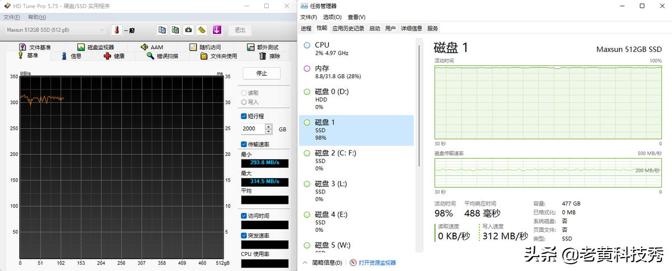Open the 额外测试 tab
672x271 pixels.
point(263,47)
